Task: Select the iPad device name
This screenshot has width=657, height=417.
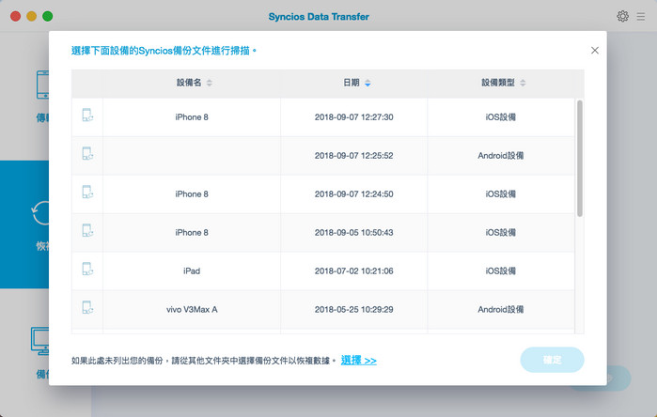Action: [x=192, y=271]
